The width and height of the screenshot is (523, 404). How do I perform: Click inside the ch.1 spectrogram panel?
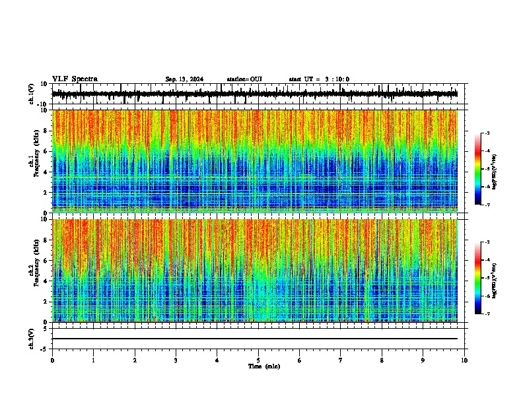(255, 161)
